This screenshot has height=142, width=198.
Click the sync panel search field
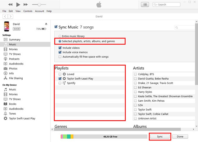coord(185,27)
